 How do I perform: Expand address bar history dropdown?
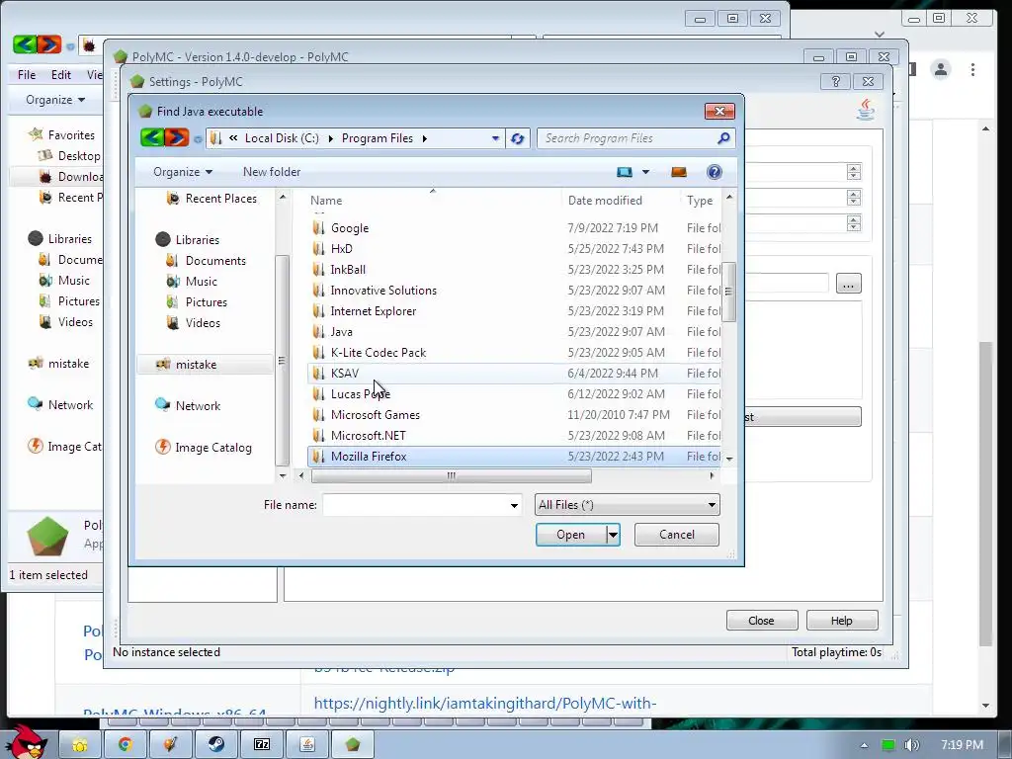pyautogui.click(x=495, y=138)
